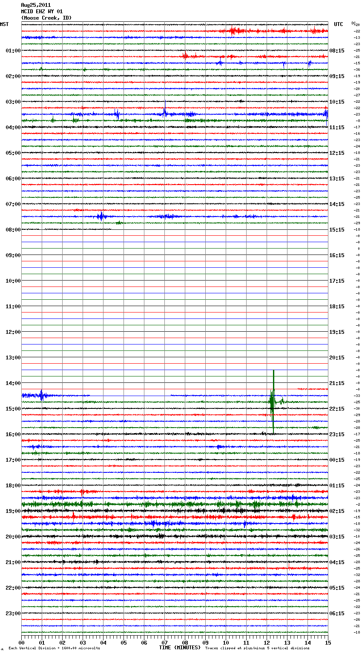Click the 13:15 UTC label

(x=337, y=179)
